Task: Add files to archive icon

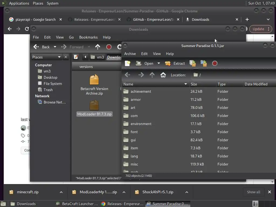Action: pos(193,63)
